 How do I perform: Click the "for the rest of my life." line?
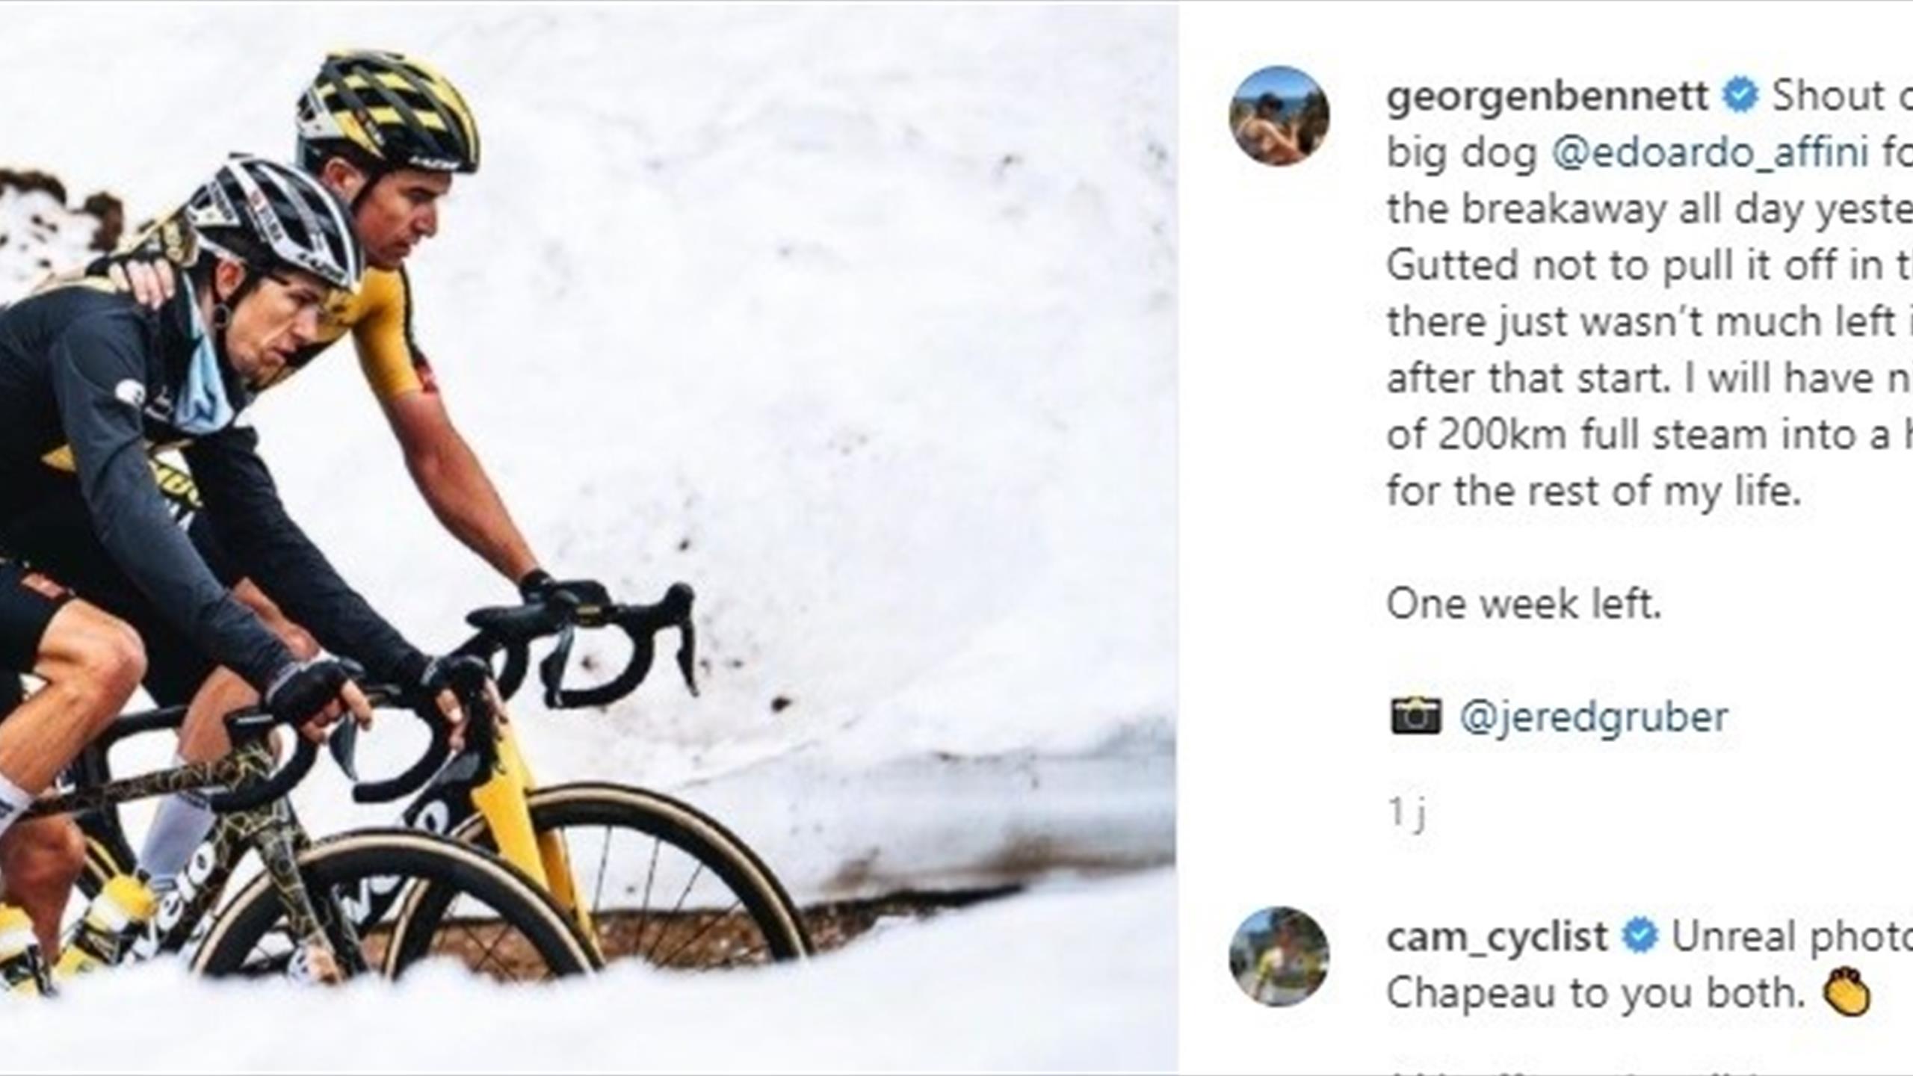[x=1593, y=491]
